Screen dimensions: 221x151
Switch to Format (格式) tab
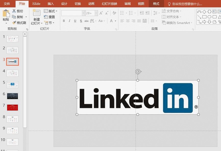tap(156, 4)
